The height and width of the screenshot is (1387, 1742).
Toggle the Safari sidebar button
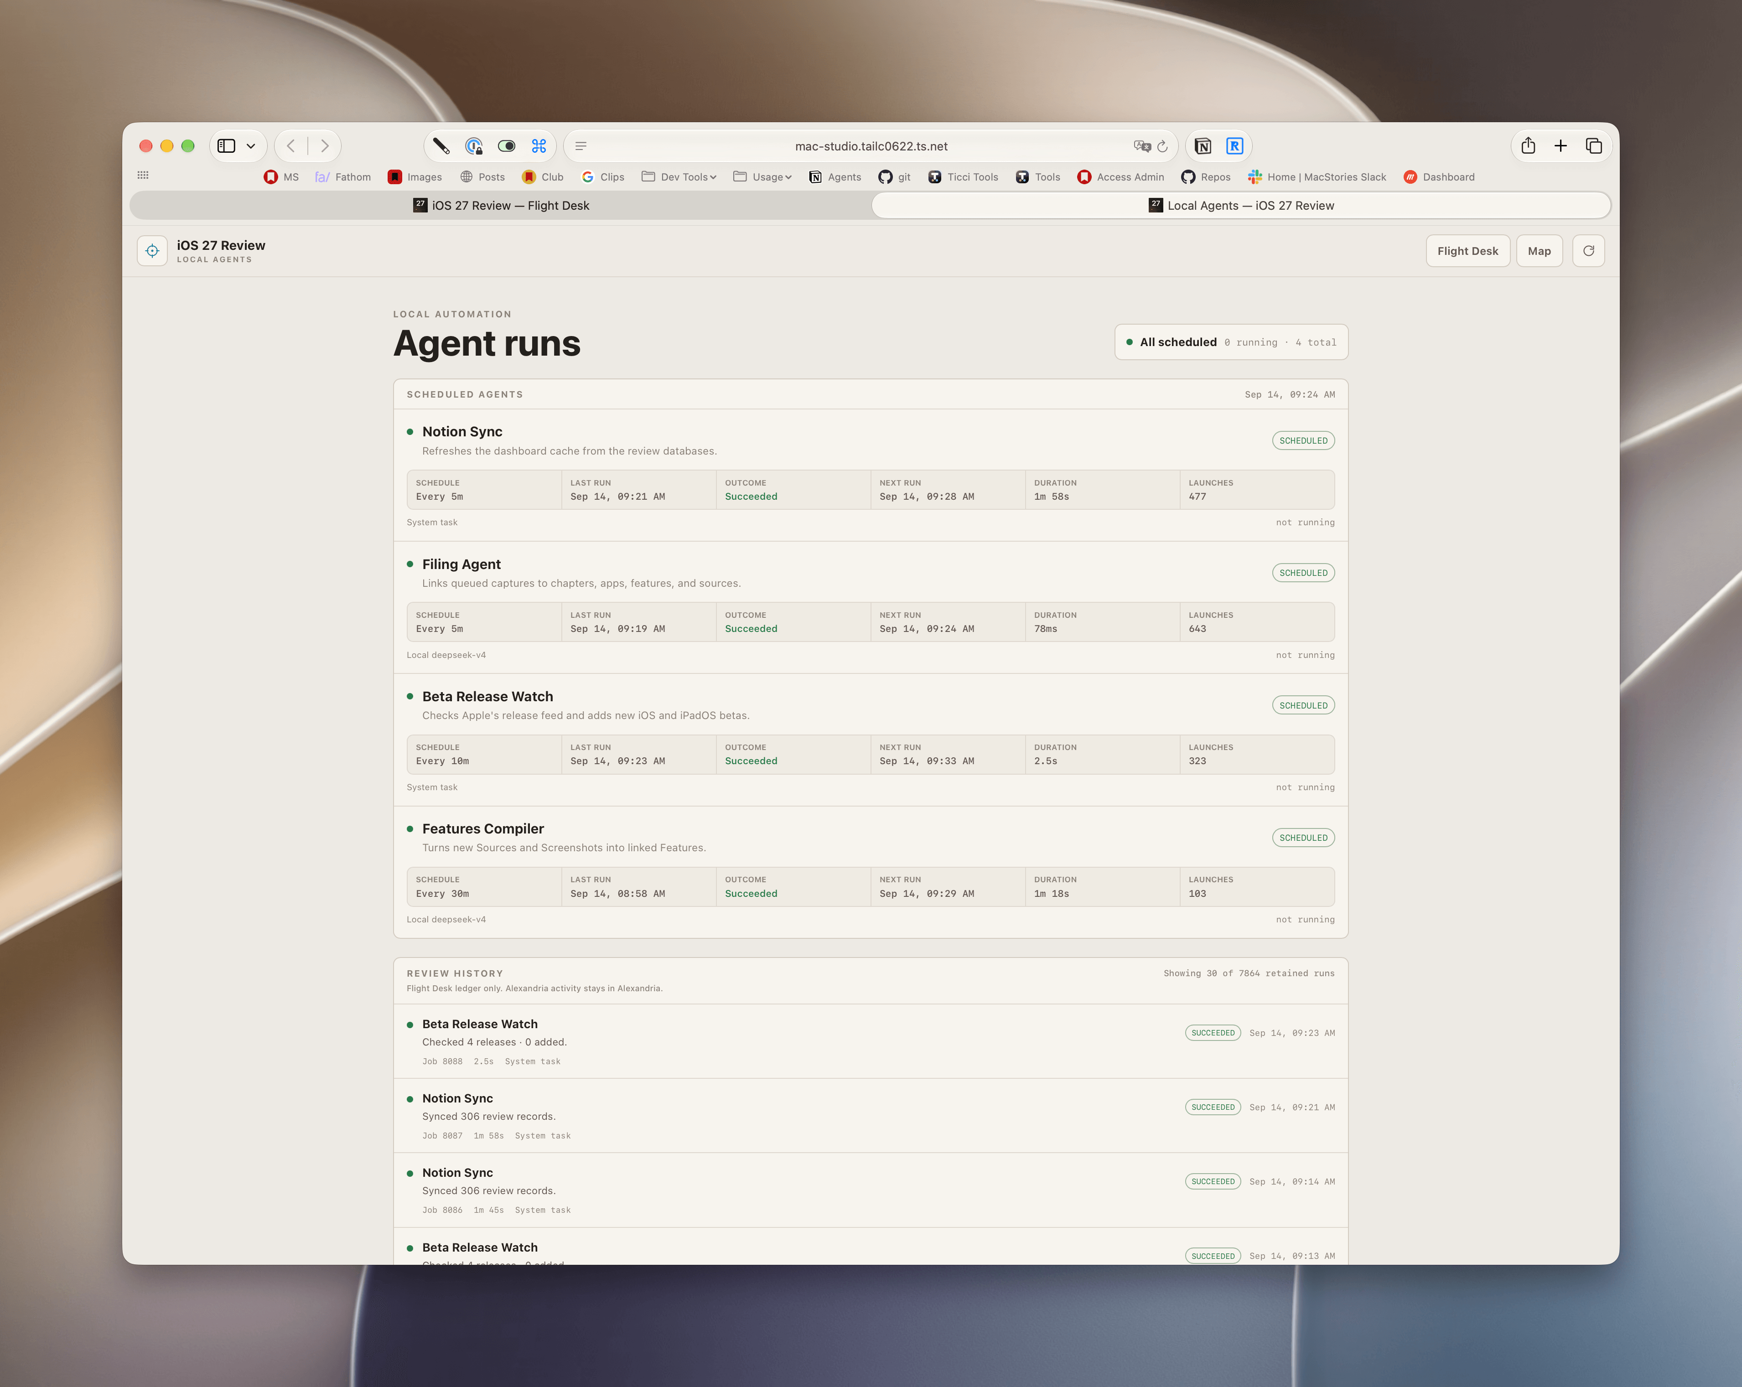226,146
